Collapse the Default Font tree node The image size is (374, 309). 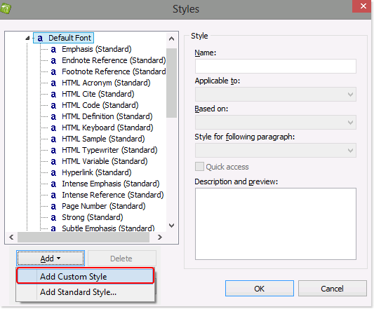coord(27,38)
